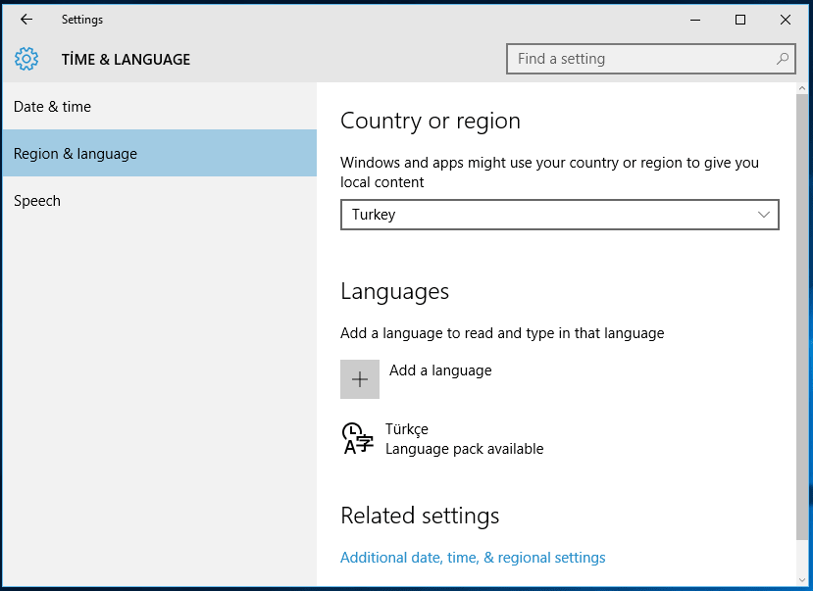Click the TIME & LANGUAGE title
The width and height of the screenshot is (813, 591).
coord(126,59)
